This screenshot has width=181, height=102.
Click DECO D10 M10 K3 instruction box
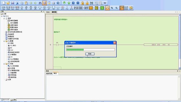point(161,45)
